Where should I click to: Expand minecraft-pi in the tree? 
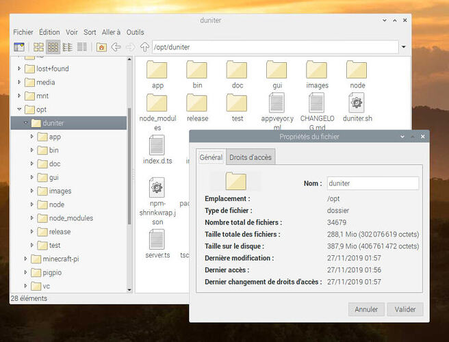click(25, 259)
